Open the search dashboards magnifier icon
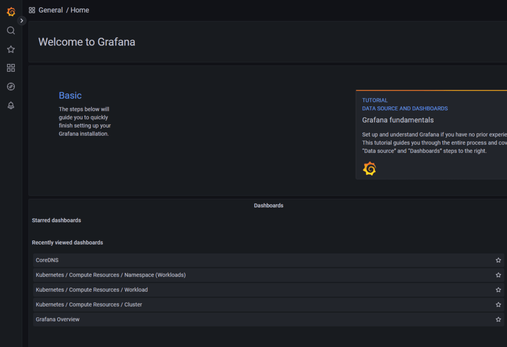Image resolution: width=507 pixels, height=347 pixels. point(11,30)
